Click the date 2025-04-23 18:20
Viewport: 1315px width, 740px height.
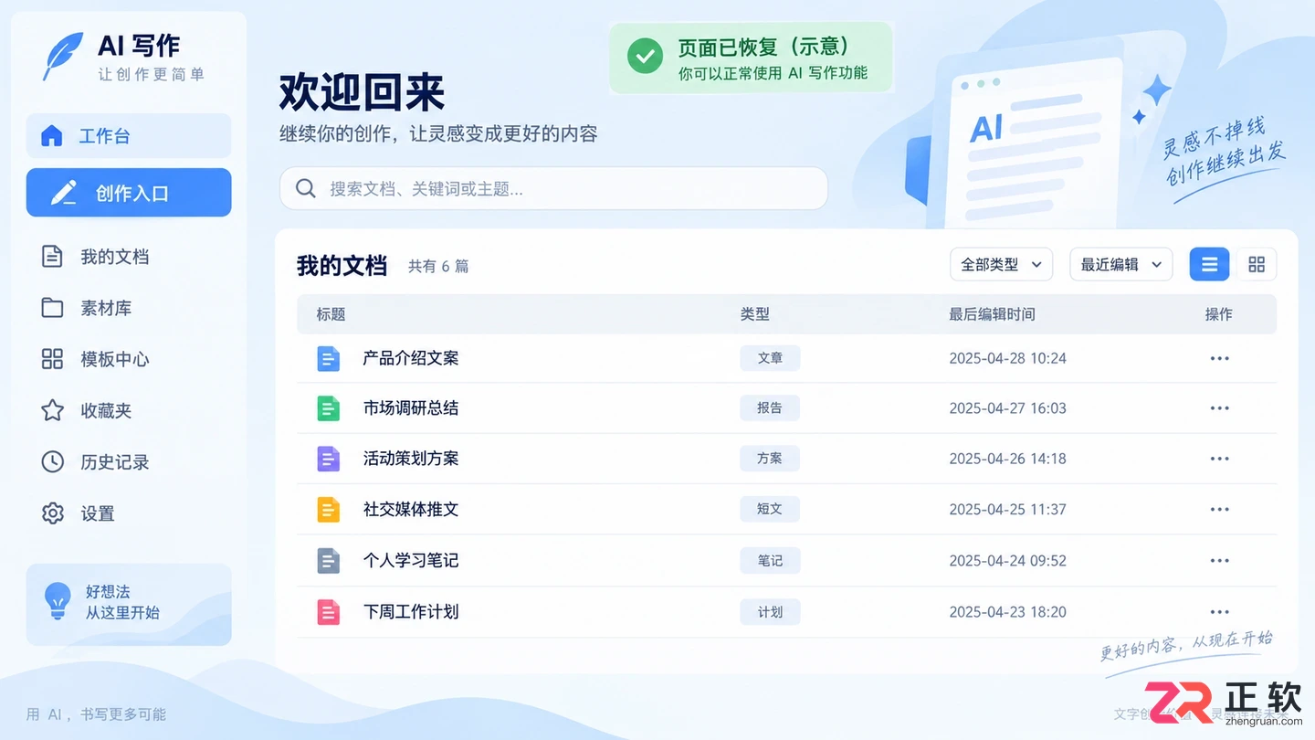point(1007,612)
